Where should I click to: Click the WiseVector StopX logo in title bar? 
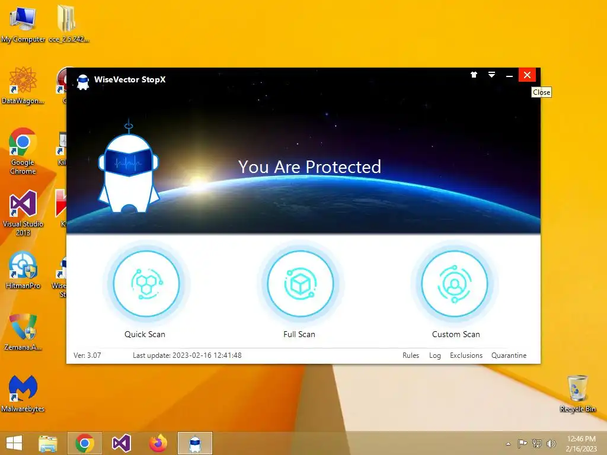(x=83, y=82)
